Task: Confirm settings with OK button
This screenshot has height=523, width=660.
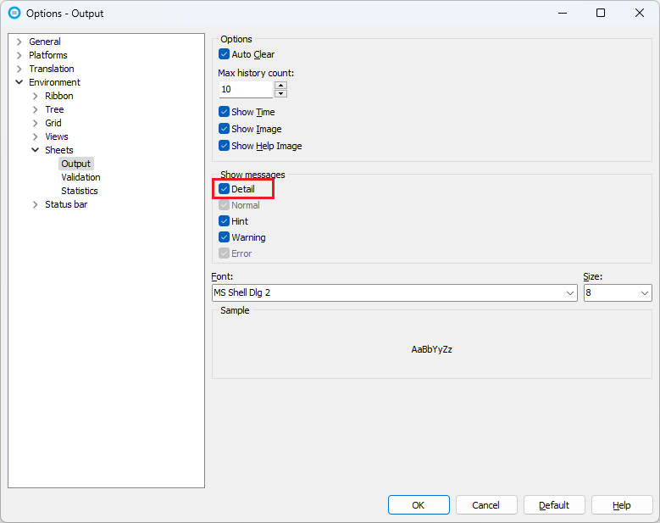Action: 419,505
